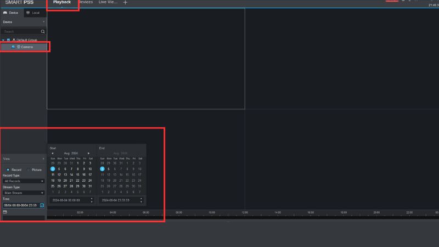The height and width of the screenshot is (247, 439).
Task: Go to next month in Start calendar
Action: tap(89, 153)
